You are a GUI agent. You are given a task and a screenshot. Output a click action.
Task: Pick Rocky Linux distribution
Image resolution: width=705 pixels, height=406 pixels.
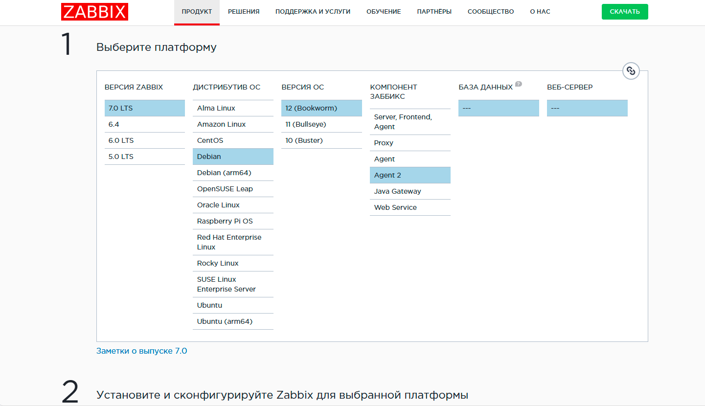coord(233,263)
